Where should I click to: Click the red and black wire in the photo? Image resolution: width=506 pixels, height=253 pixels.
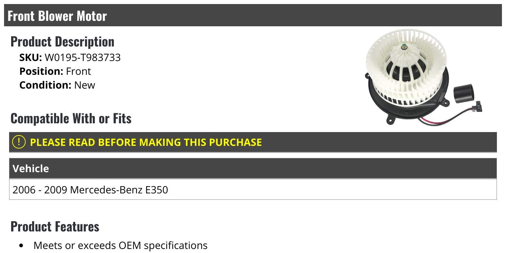tap(445, 120)
